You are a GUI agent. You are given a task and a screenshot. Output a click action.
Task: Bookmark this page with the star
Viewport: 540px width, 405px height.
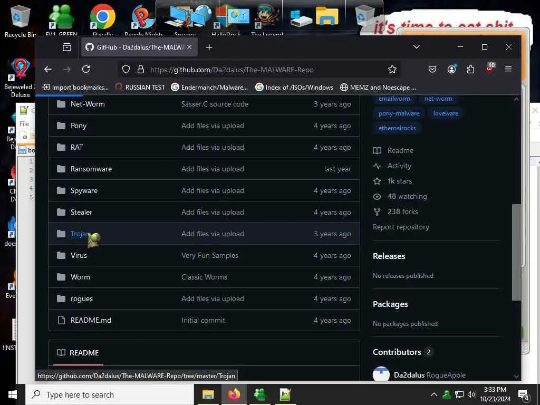392,70
